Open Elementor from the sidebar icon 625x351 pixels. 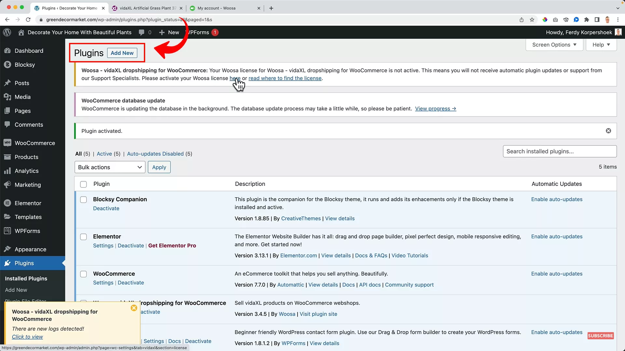click(7, 203)
